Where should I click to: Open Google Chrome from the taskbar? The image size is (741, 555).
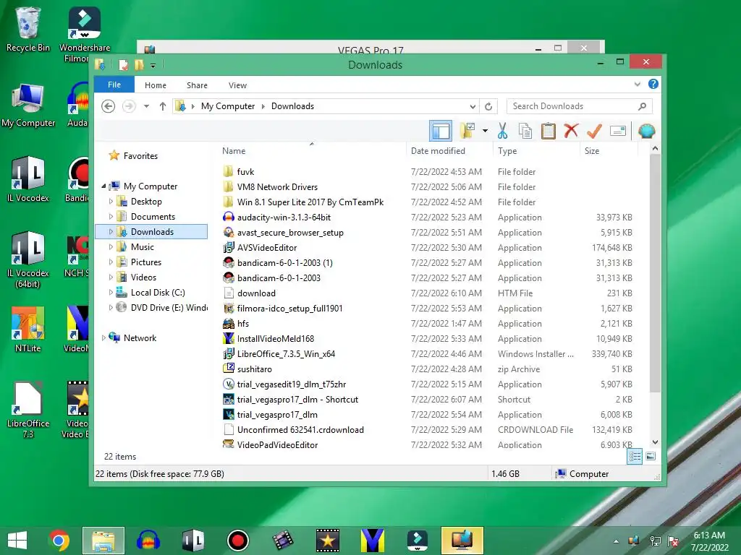pyautogui.click(x=59, y=541)
